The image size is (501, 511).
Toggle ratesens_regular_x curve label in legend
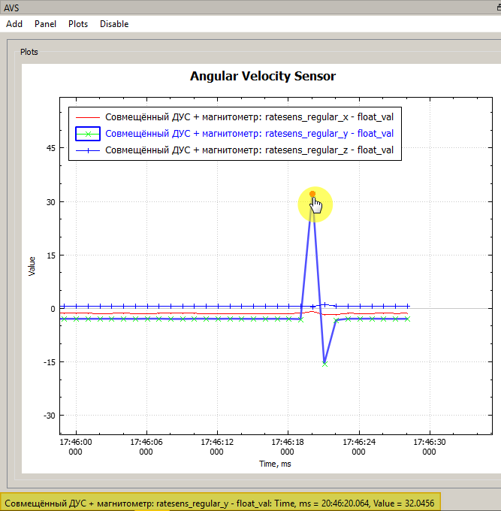tap(249, 117)
